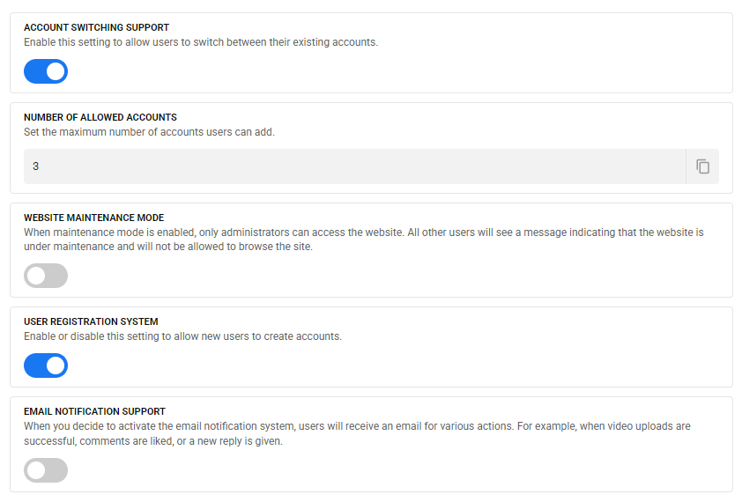
Task: Click empty space beside the Account Switching toggle
Action: pos(352,71)
